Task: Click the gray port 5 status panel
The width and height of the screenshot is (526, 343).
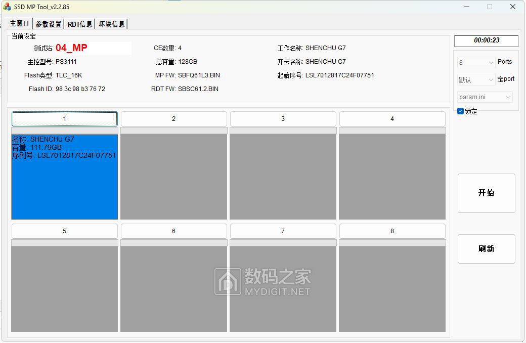Action: [x=64, y=289]
